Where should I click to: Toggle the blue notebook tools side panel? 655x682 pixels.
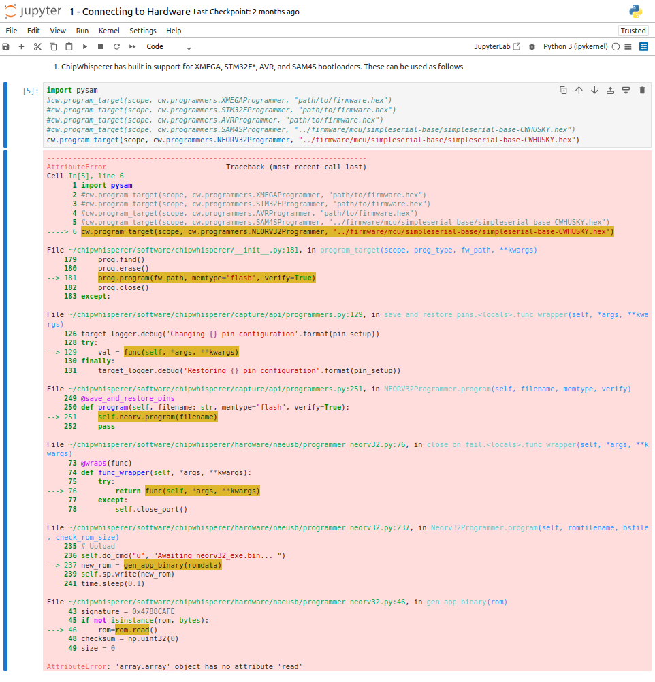click(643, 47)
